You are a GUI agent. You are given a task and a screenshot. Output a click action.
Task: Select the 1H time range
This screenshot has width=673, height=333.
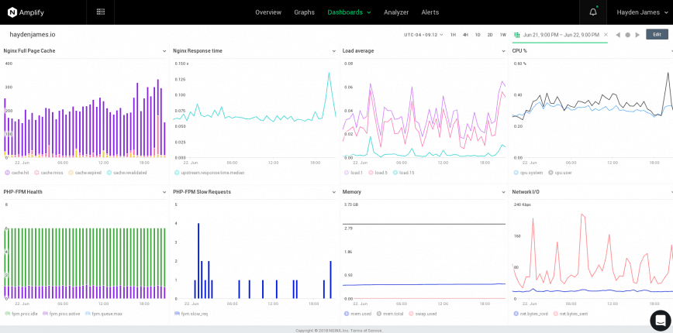[x=453, y=35]
